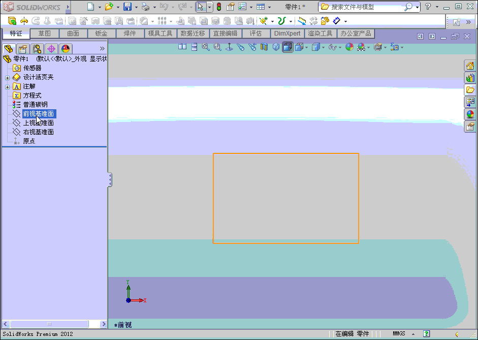This screenshot has height=340, width=478.
Task: Click the Rebuild traffic light icon
Action: 219,7
